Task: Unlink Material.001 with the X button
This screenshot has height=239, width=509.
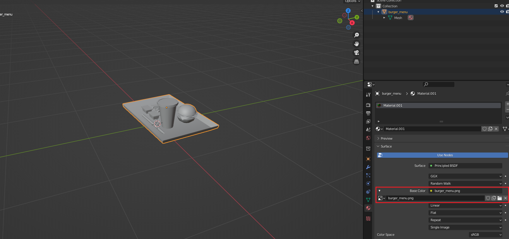Action: point(496,129)
